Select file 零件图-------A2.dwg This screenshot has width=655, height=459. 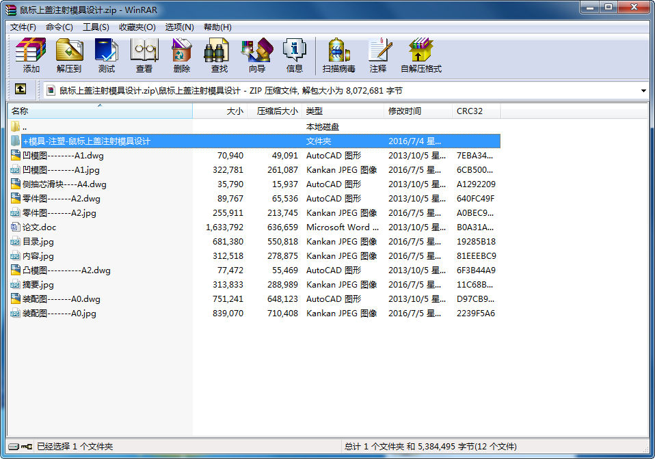pos(62,199)
